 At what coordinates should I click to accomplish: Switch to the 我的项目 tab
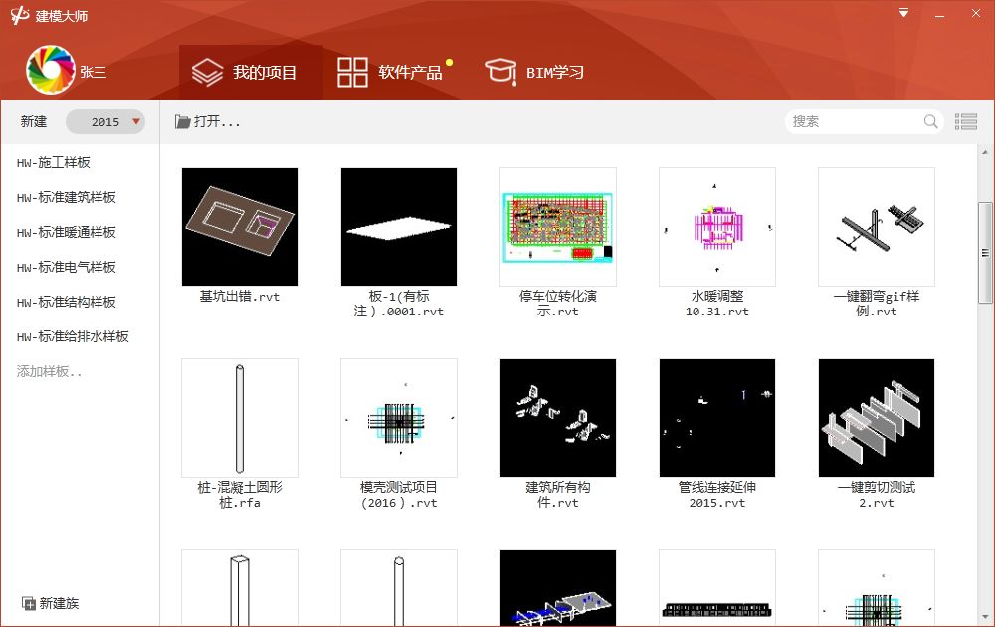(x=251, y=72)
